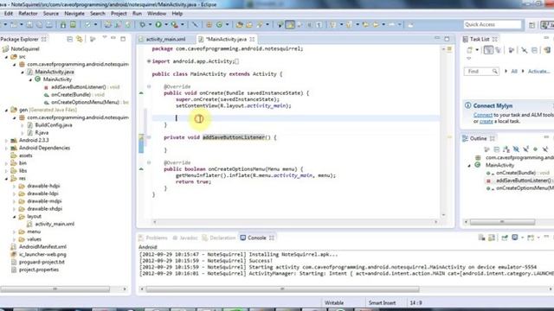
Task: Select R.java in gen folder
Action: pos(42,133)
